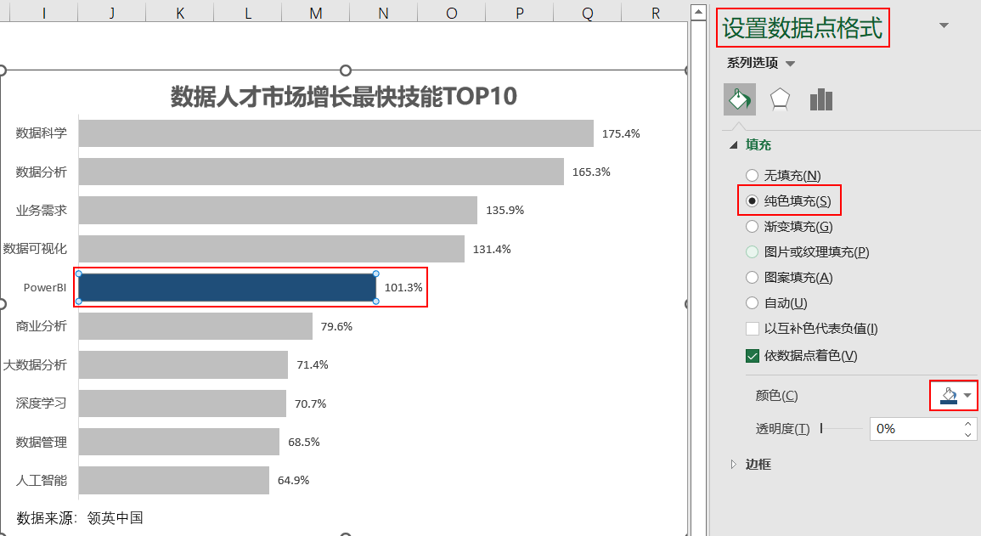Screen dimensions: 981x536
Task: Increase transparency with the up spinner
Action: click(968, 424)
